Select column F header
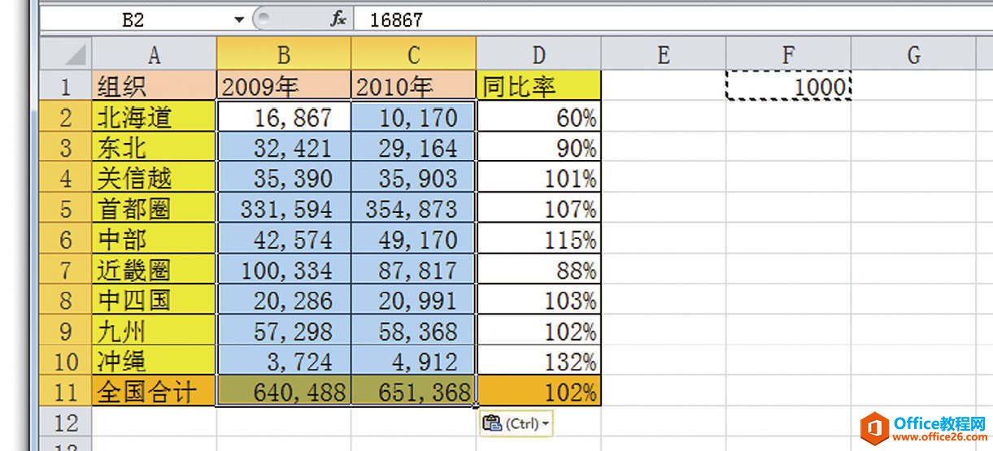The width and height of the screenshot is (993, 451). tap(788, 54)
